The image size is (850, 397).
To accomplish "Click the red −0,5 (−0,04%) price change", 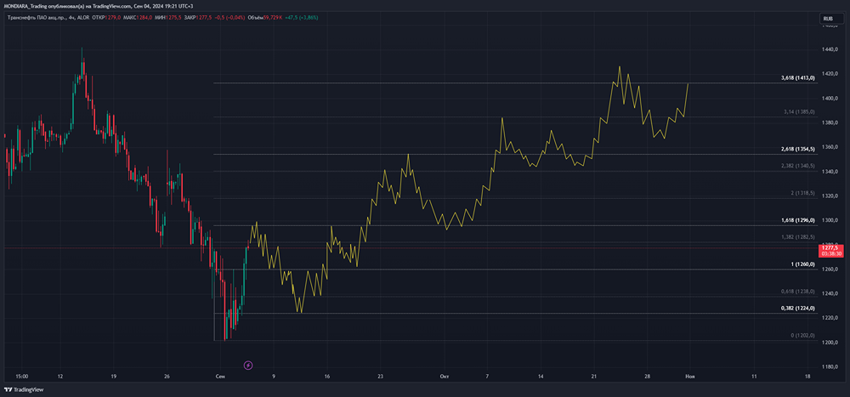I will [229, 18].
